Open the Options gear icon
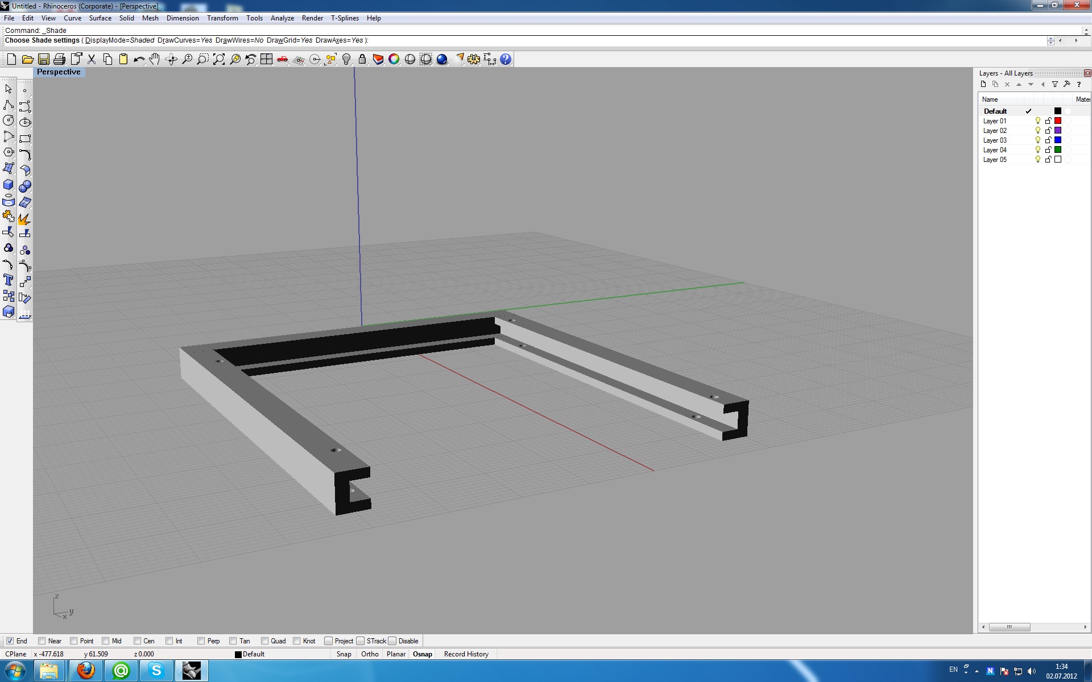Viewport: 1092px width, 682px height. point(474,59)
